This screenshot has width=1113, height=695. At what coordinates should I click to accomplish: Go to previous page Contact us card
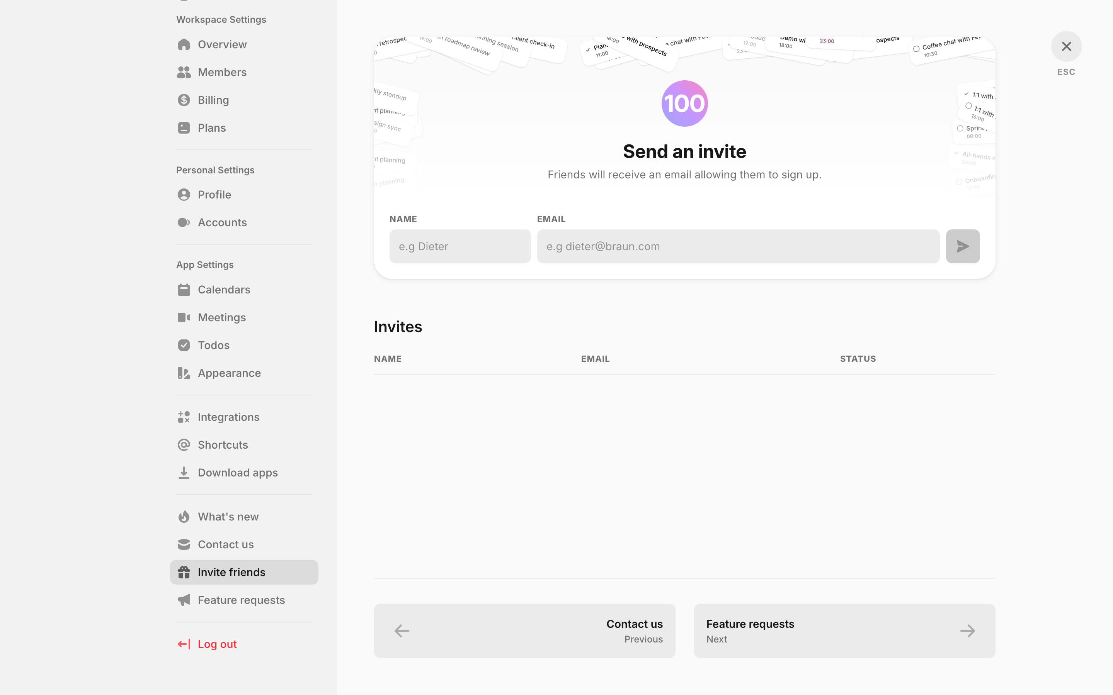point(524,631)
